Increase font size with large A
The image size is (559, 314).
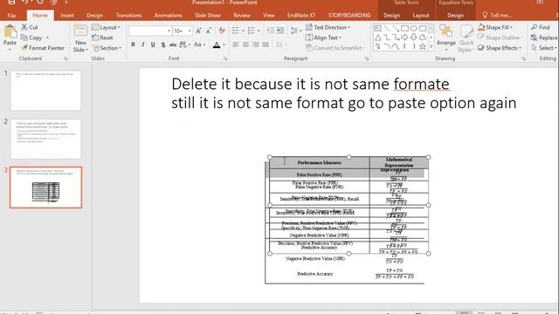(x=198, y=31)
